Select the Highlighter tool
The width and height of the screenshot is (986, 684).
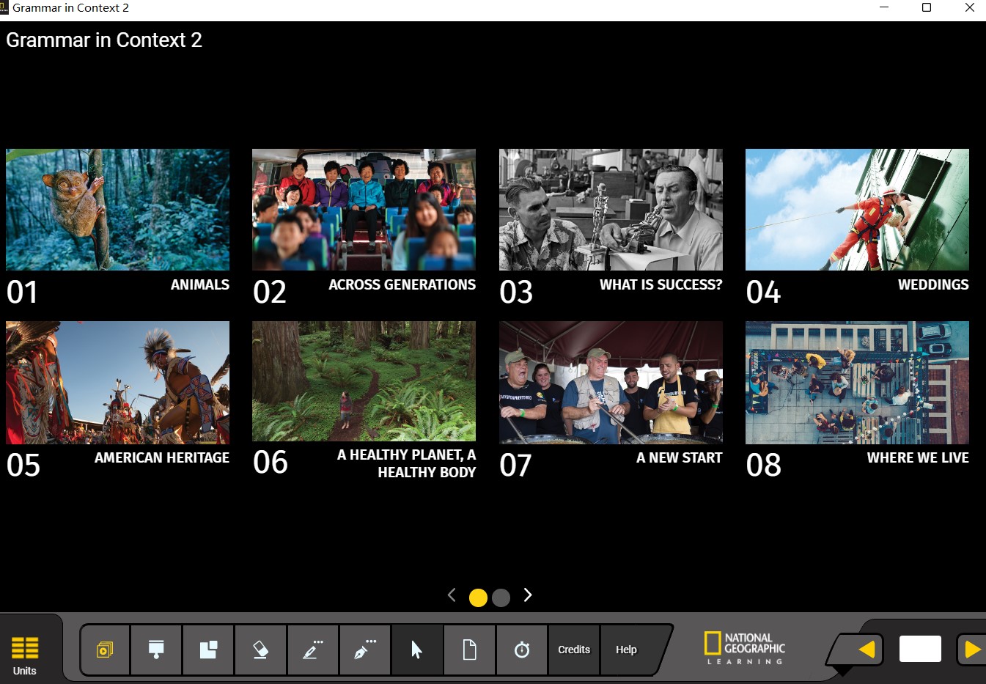[x=313, y=650]
